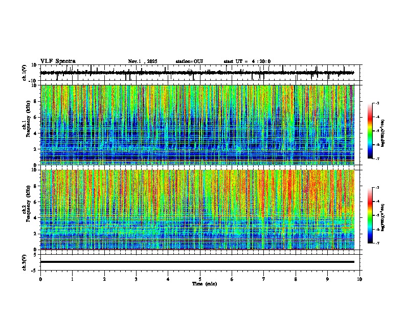Click the "ch.1(V)" axis label
This screenshot has height=313, width=405.
(x=25, y=73)
